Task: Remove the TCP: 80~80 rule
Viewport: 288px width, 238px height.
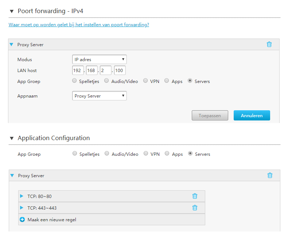Action: pos(195,196)
